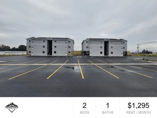Click the RENT / MONTH label

[x=139, y=113]
